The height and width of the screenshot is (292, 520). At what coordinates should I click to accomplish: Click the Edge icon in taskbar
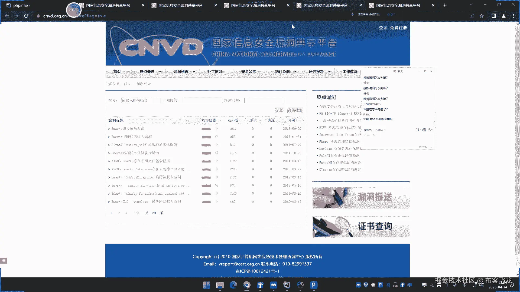tap(233, 285)
